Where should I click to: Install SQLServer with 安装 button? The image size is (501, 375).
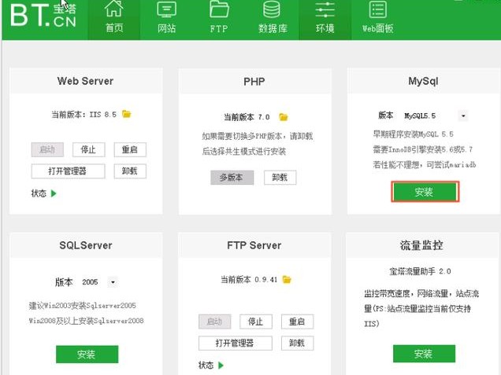click(87, 355)
